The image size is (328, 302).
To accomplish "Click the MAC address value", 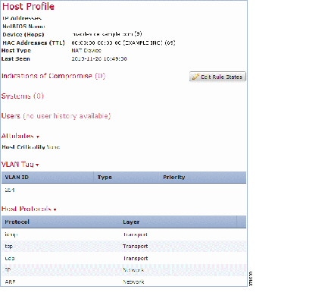I will tap(123, 42).
